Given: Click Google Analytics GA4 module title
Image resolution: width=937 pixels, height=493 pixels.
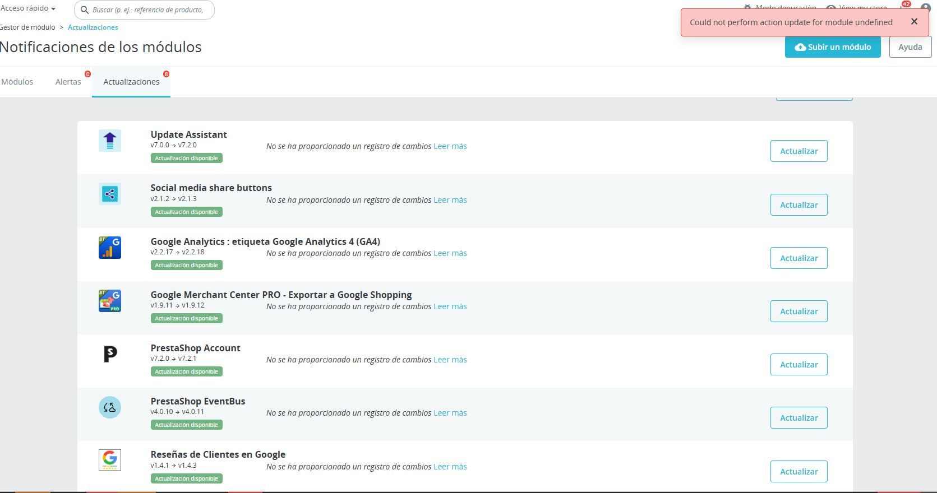Looking at the screenshot, I should [x=265, y=241].
